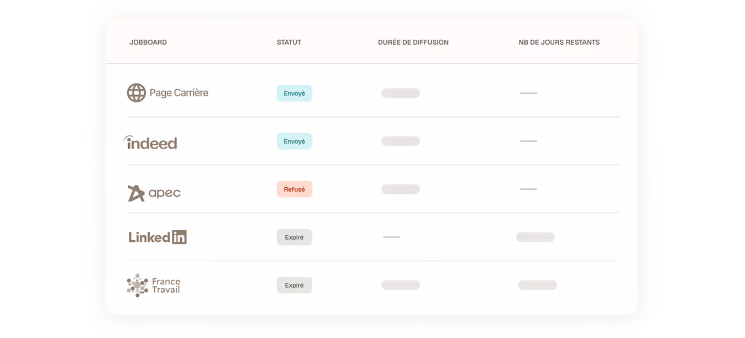Click the diffusion duration placeholder for Indeed
Viewport: 745px width, 338px height.
401,141
